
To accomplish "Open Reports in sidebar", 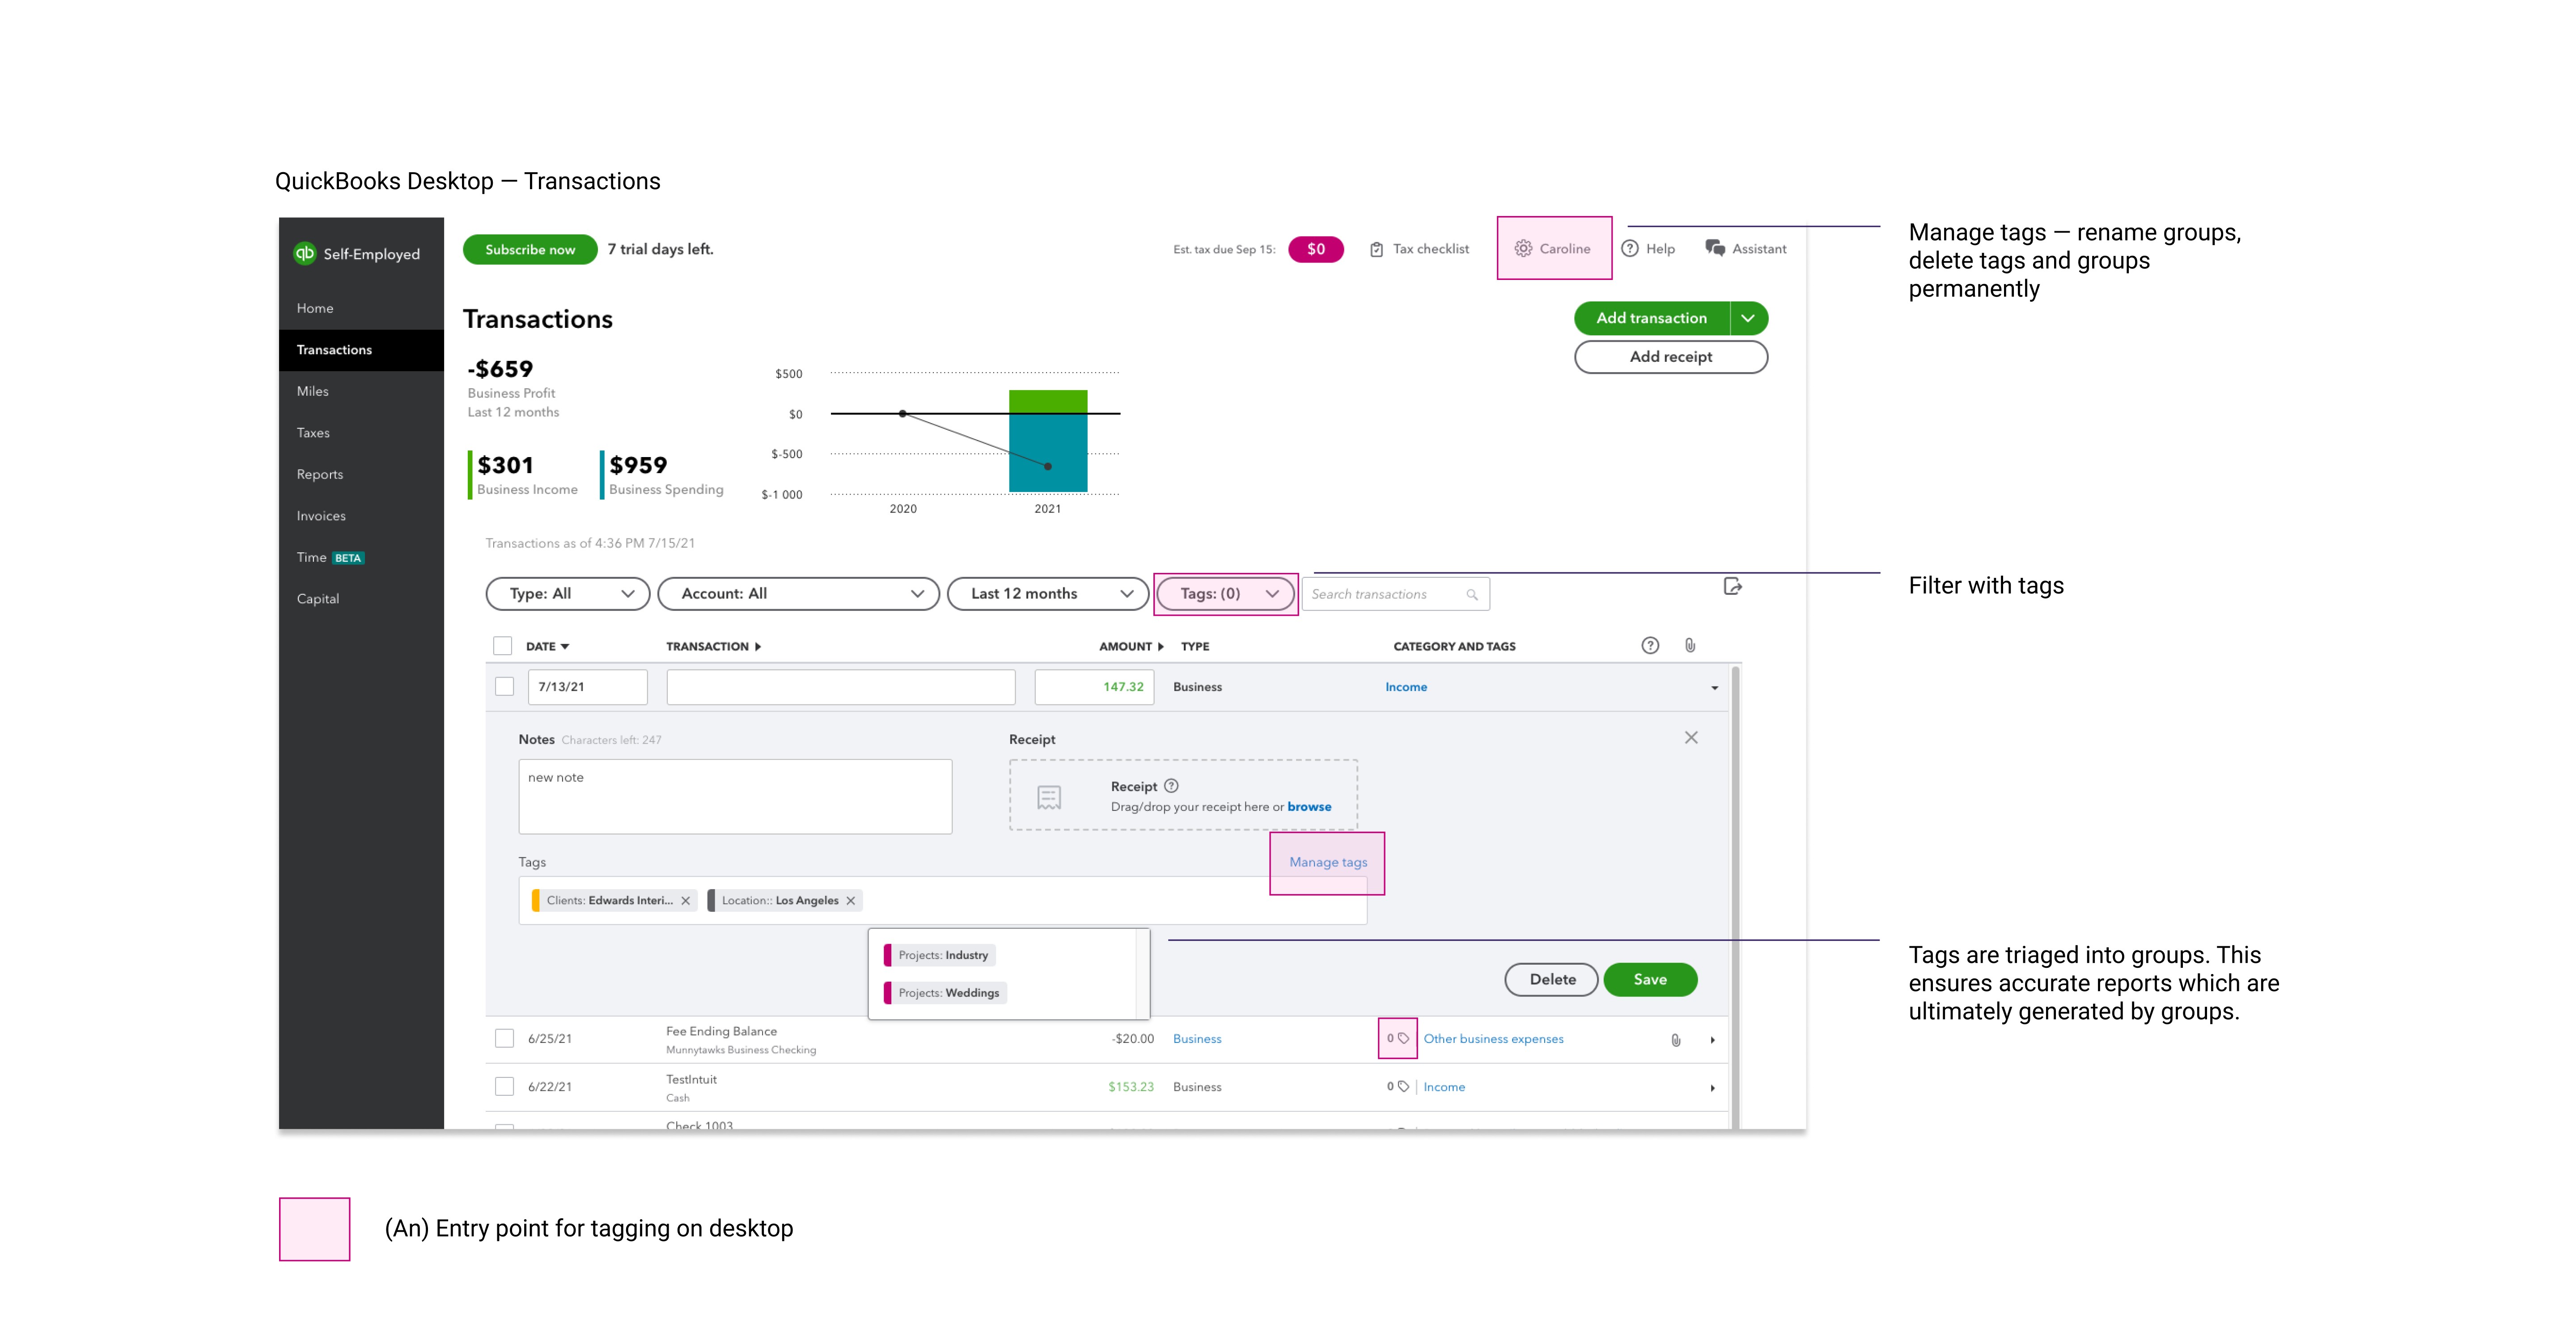I will (x=361, y=475).
